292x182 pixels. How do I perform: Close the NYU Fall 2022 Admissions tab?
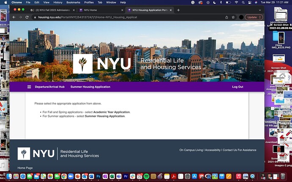(x=74, y=10)
